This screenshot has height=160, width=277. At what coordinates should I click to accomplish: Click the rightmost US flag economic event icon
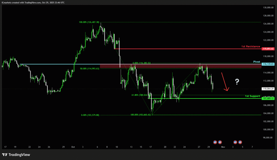[240, 142]
